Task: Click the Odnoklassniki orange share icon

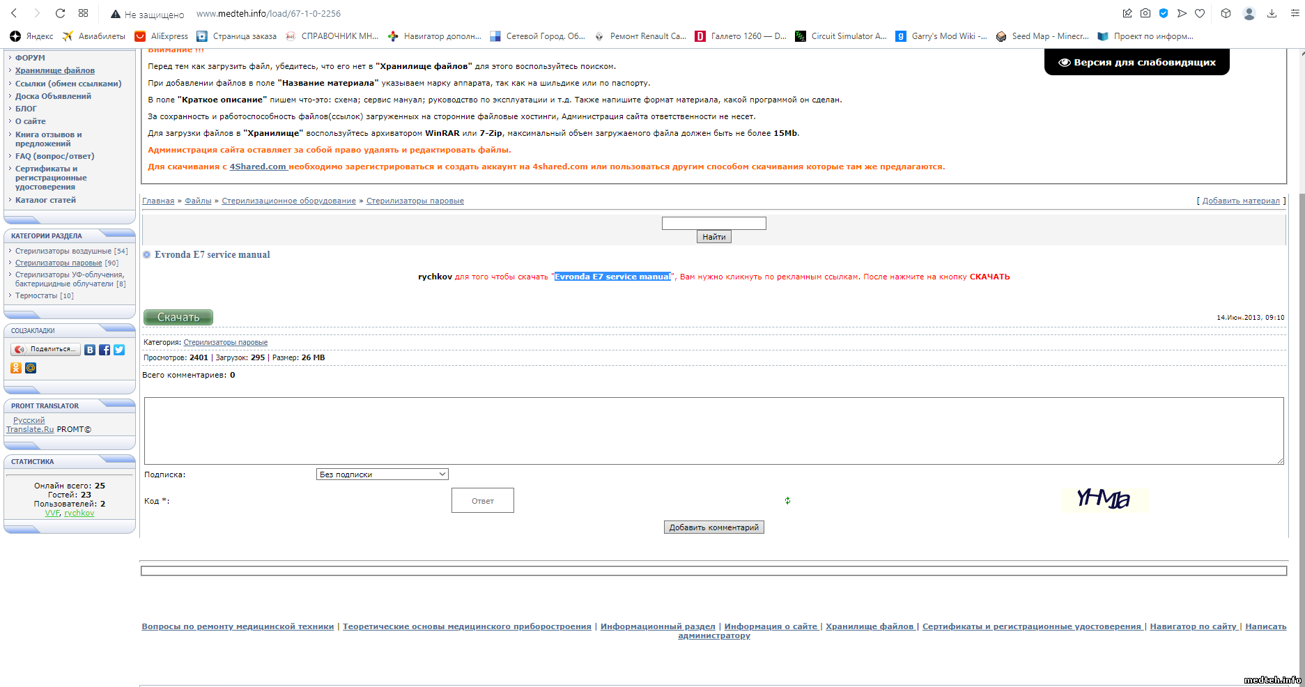Action: coord(16,368)
